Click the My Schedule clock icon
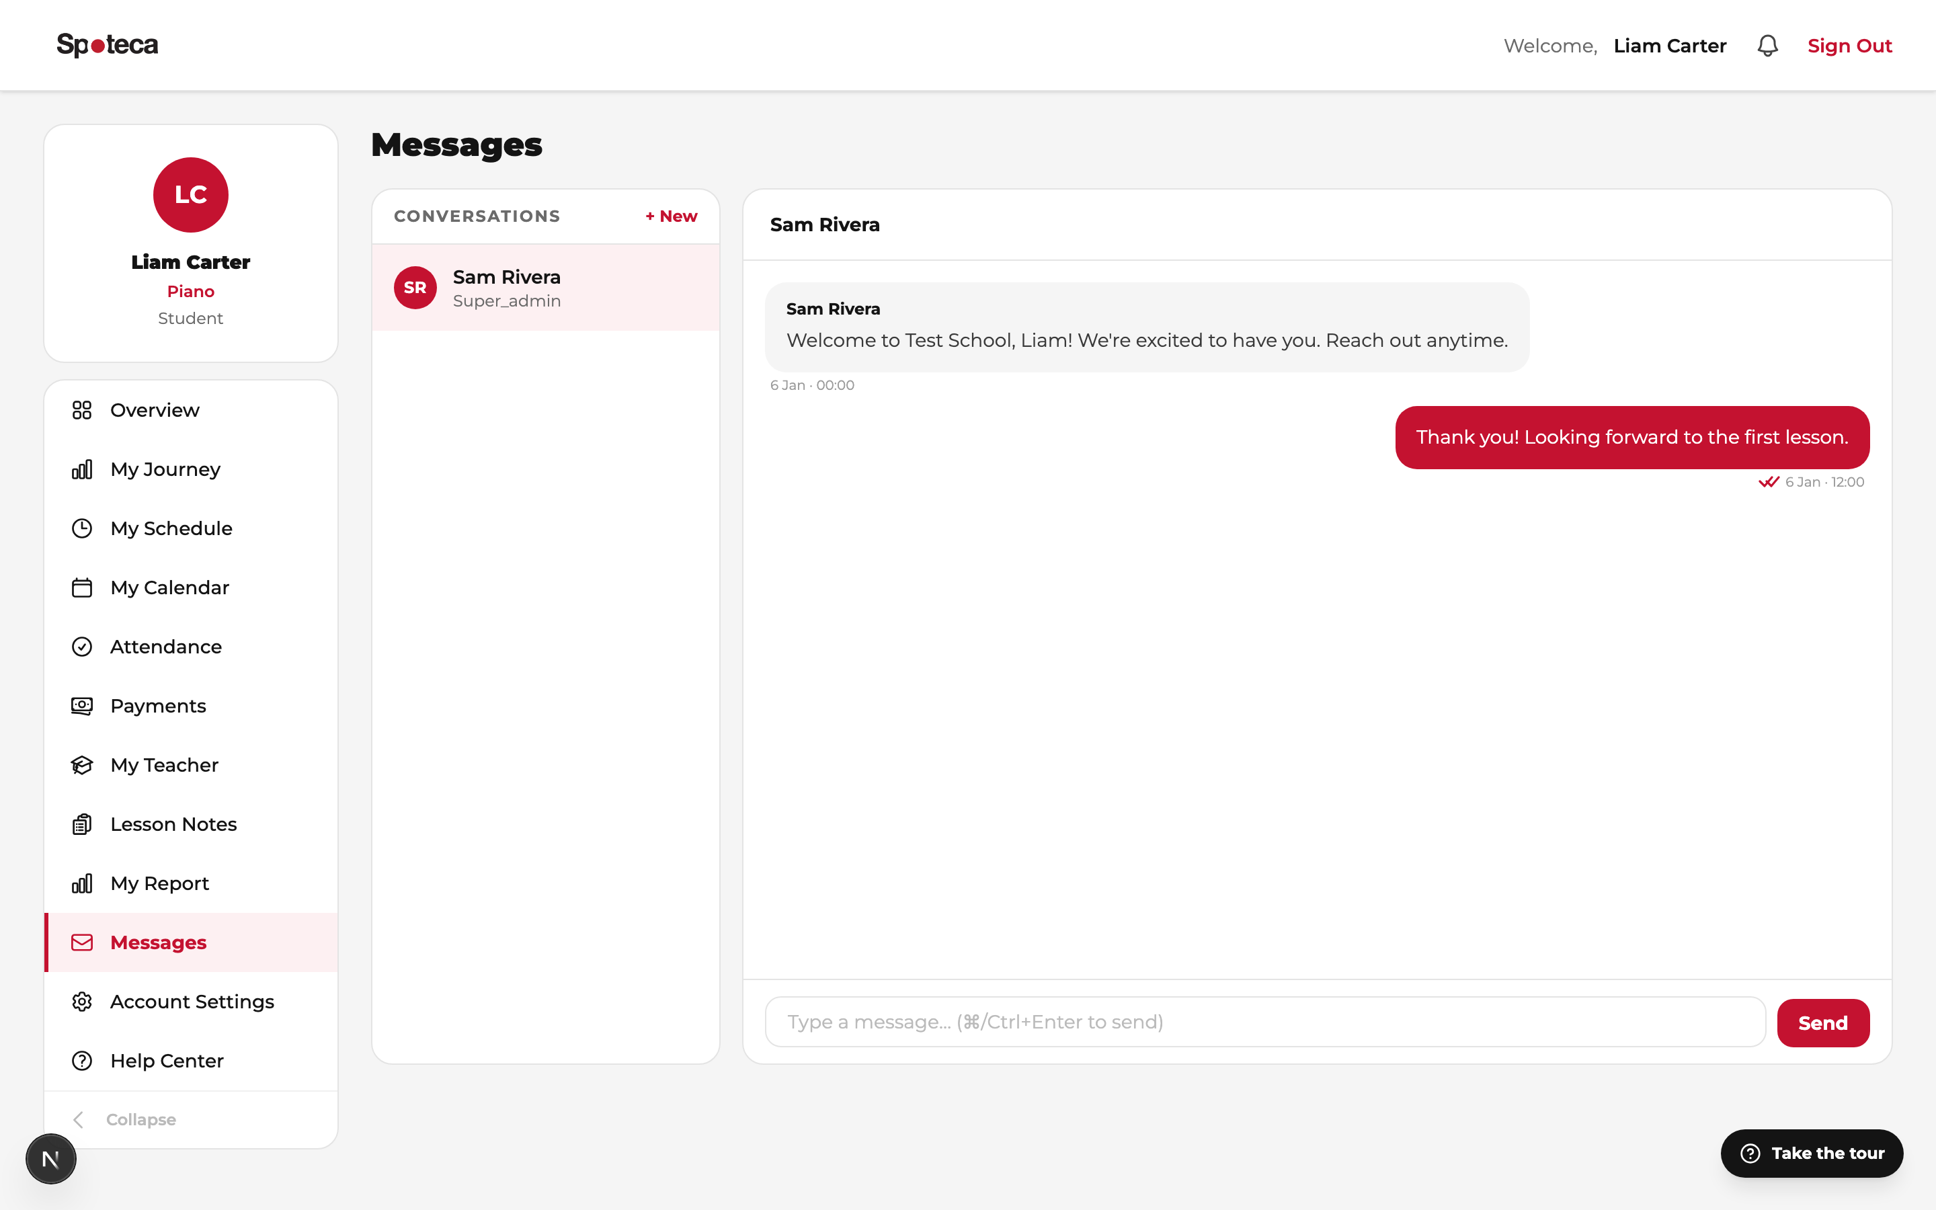Viewport: 1936px width, 1210px height. pyautogui.click(x=81, y=528)
